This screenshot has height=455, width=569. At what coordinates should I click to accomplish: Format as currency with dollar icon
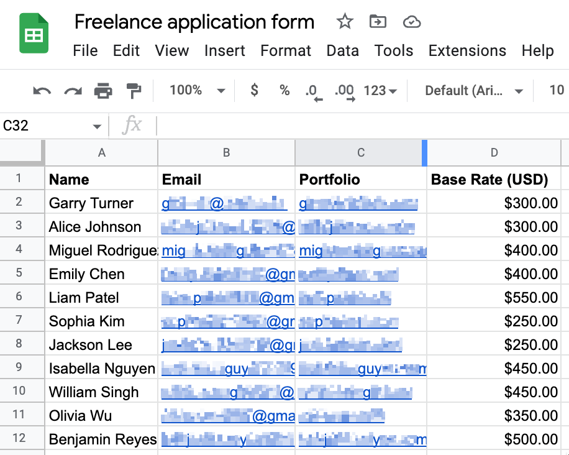coord(254,91)
